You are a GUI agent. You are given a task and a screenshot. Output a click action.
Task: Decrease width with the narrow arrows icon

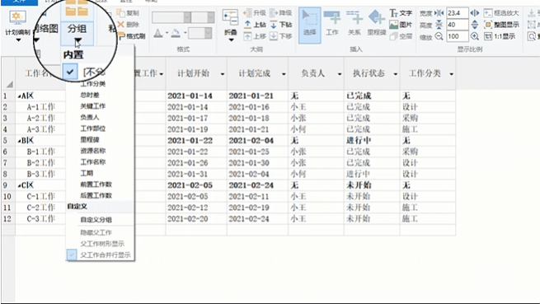(x=439, y=13)
